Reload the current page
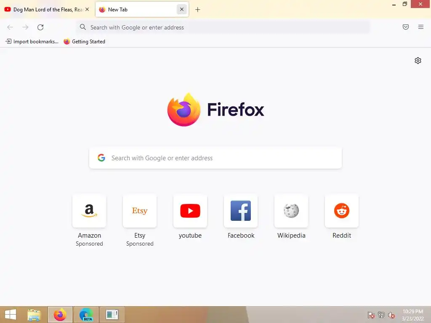 pos(40,27)
